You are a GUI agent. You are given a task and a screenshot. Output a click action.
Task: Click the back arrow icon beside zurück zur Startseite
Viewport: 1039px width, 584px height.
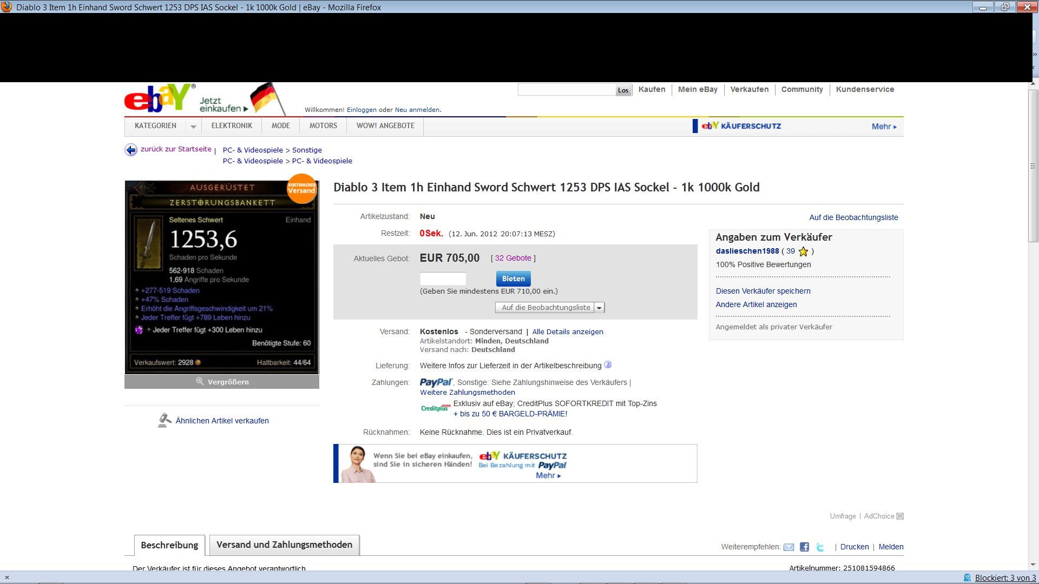pyautogui.click(x=130, y=150)
